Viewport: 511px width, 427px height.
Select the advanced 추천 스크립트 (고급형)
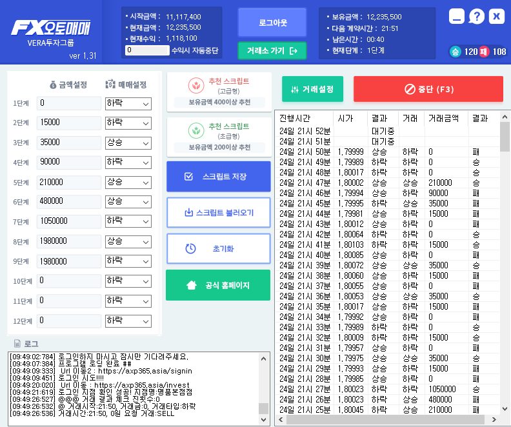pyautogui.click(x=219, y=92)
